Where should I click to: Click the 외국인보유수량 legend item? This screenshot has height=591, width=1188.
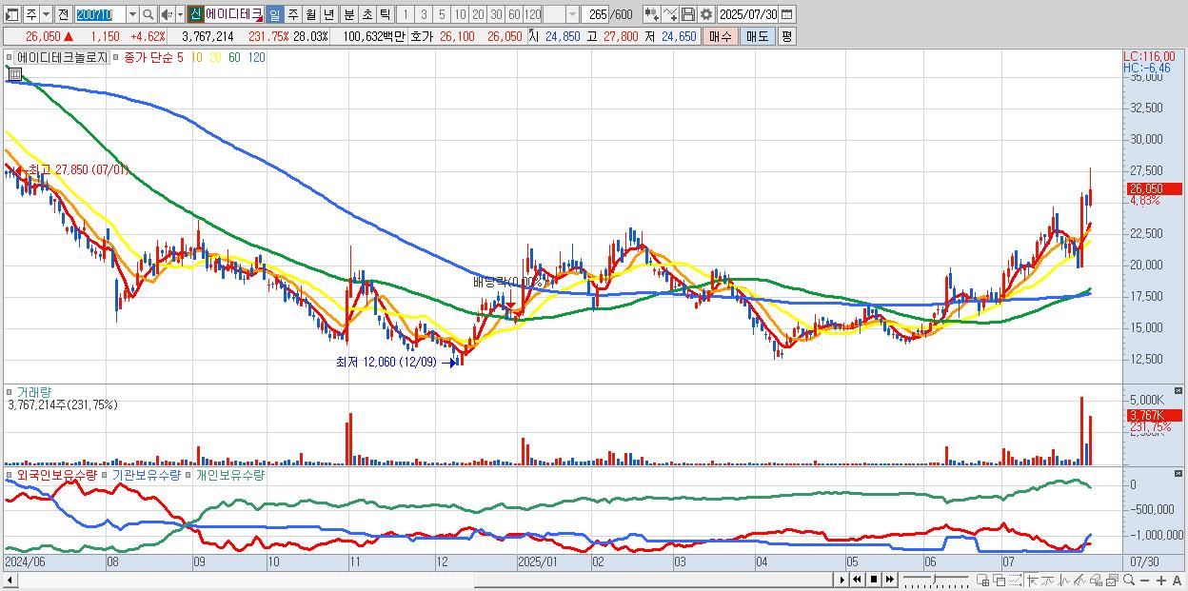click(57, 474)
